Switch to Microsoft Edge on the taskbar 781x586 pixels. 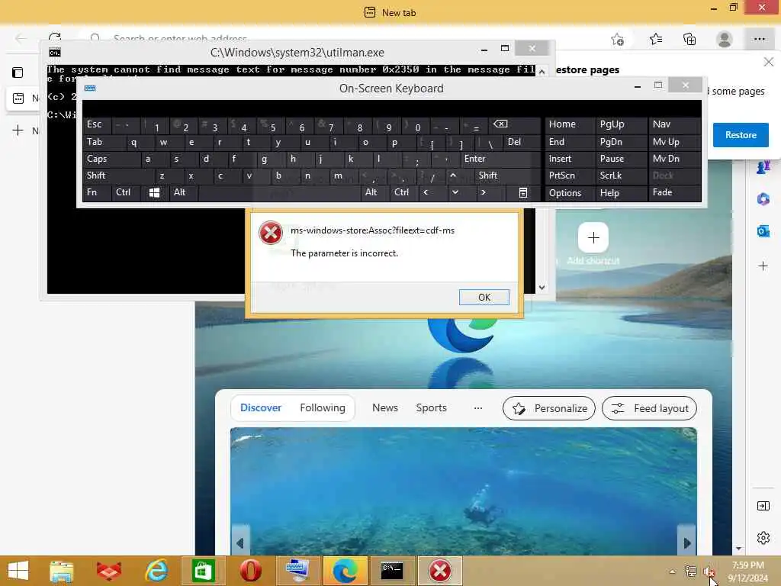(x=346, y=571)
